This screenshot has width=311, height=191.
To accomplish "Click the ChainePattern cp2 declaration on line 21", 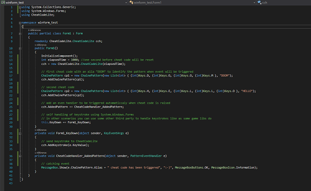I will pyautogui.click(x=55, y=91).
